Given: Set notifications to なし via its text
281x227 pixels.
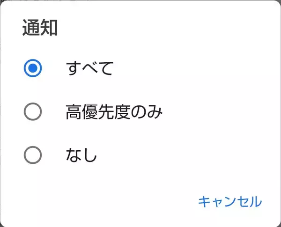Looking at the screenshot, I should point(81,155).
